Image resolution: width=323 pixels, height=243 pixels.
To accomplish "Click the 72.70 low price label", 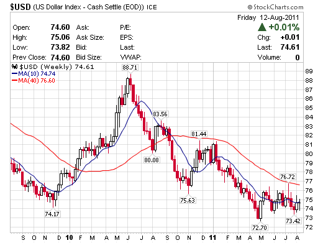I will click(x=260, y=227).
